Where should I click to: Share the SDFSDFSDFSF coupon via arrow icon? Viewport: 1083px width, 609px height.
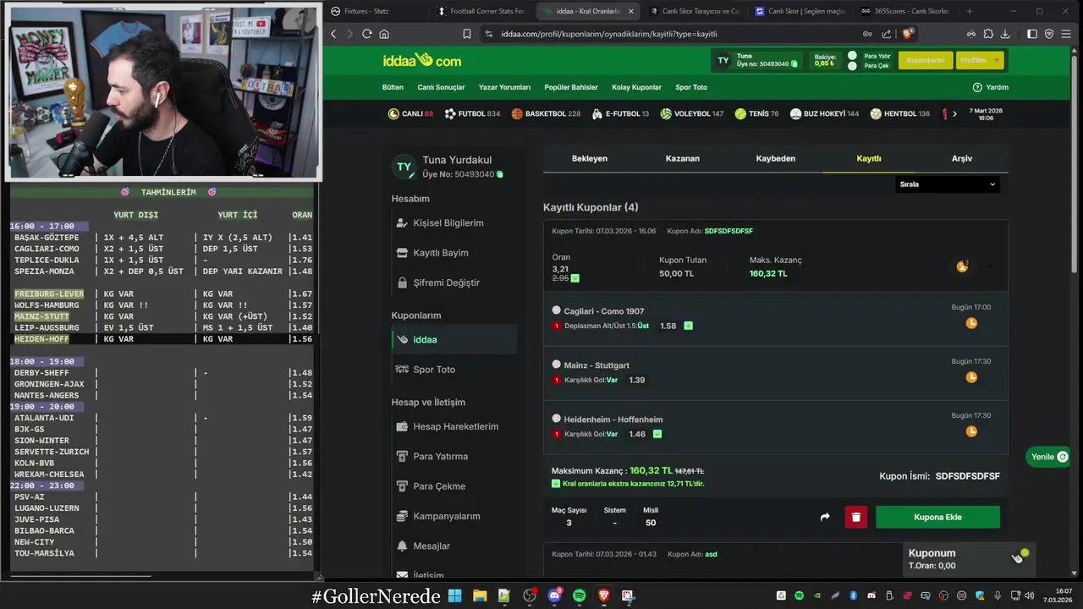(825, 517)
